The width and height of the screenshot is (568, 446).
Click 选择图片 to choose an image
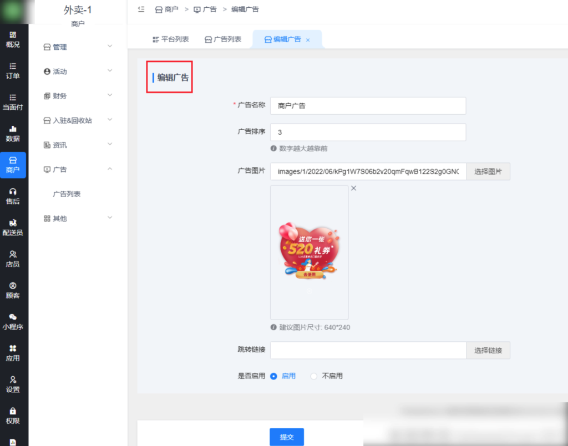[x=488, y=171]
